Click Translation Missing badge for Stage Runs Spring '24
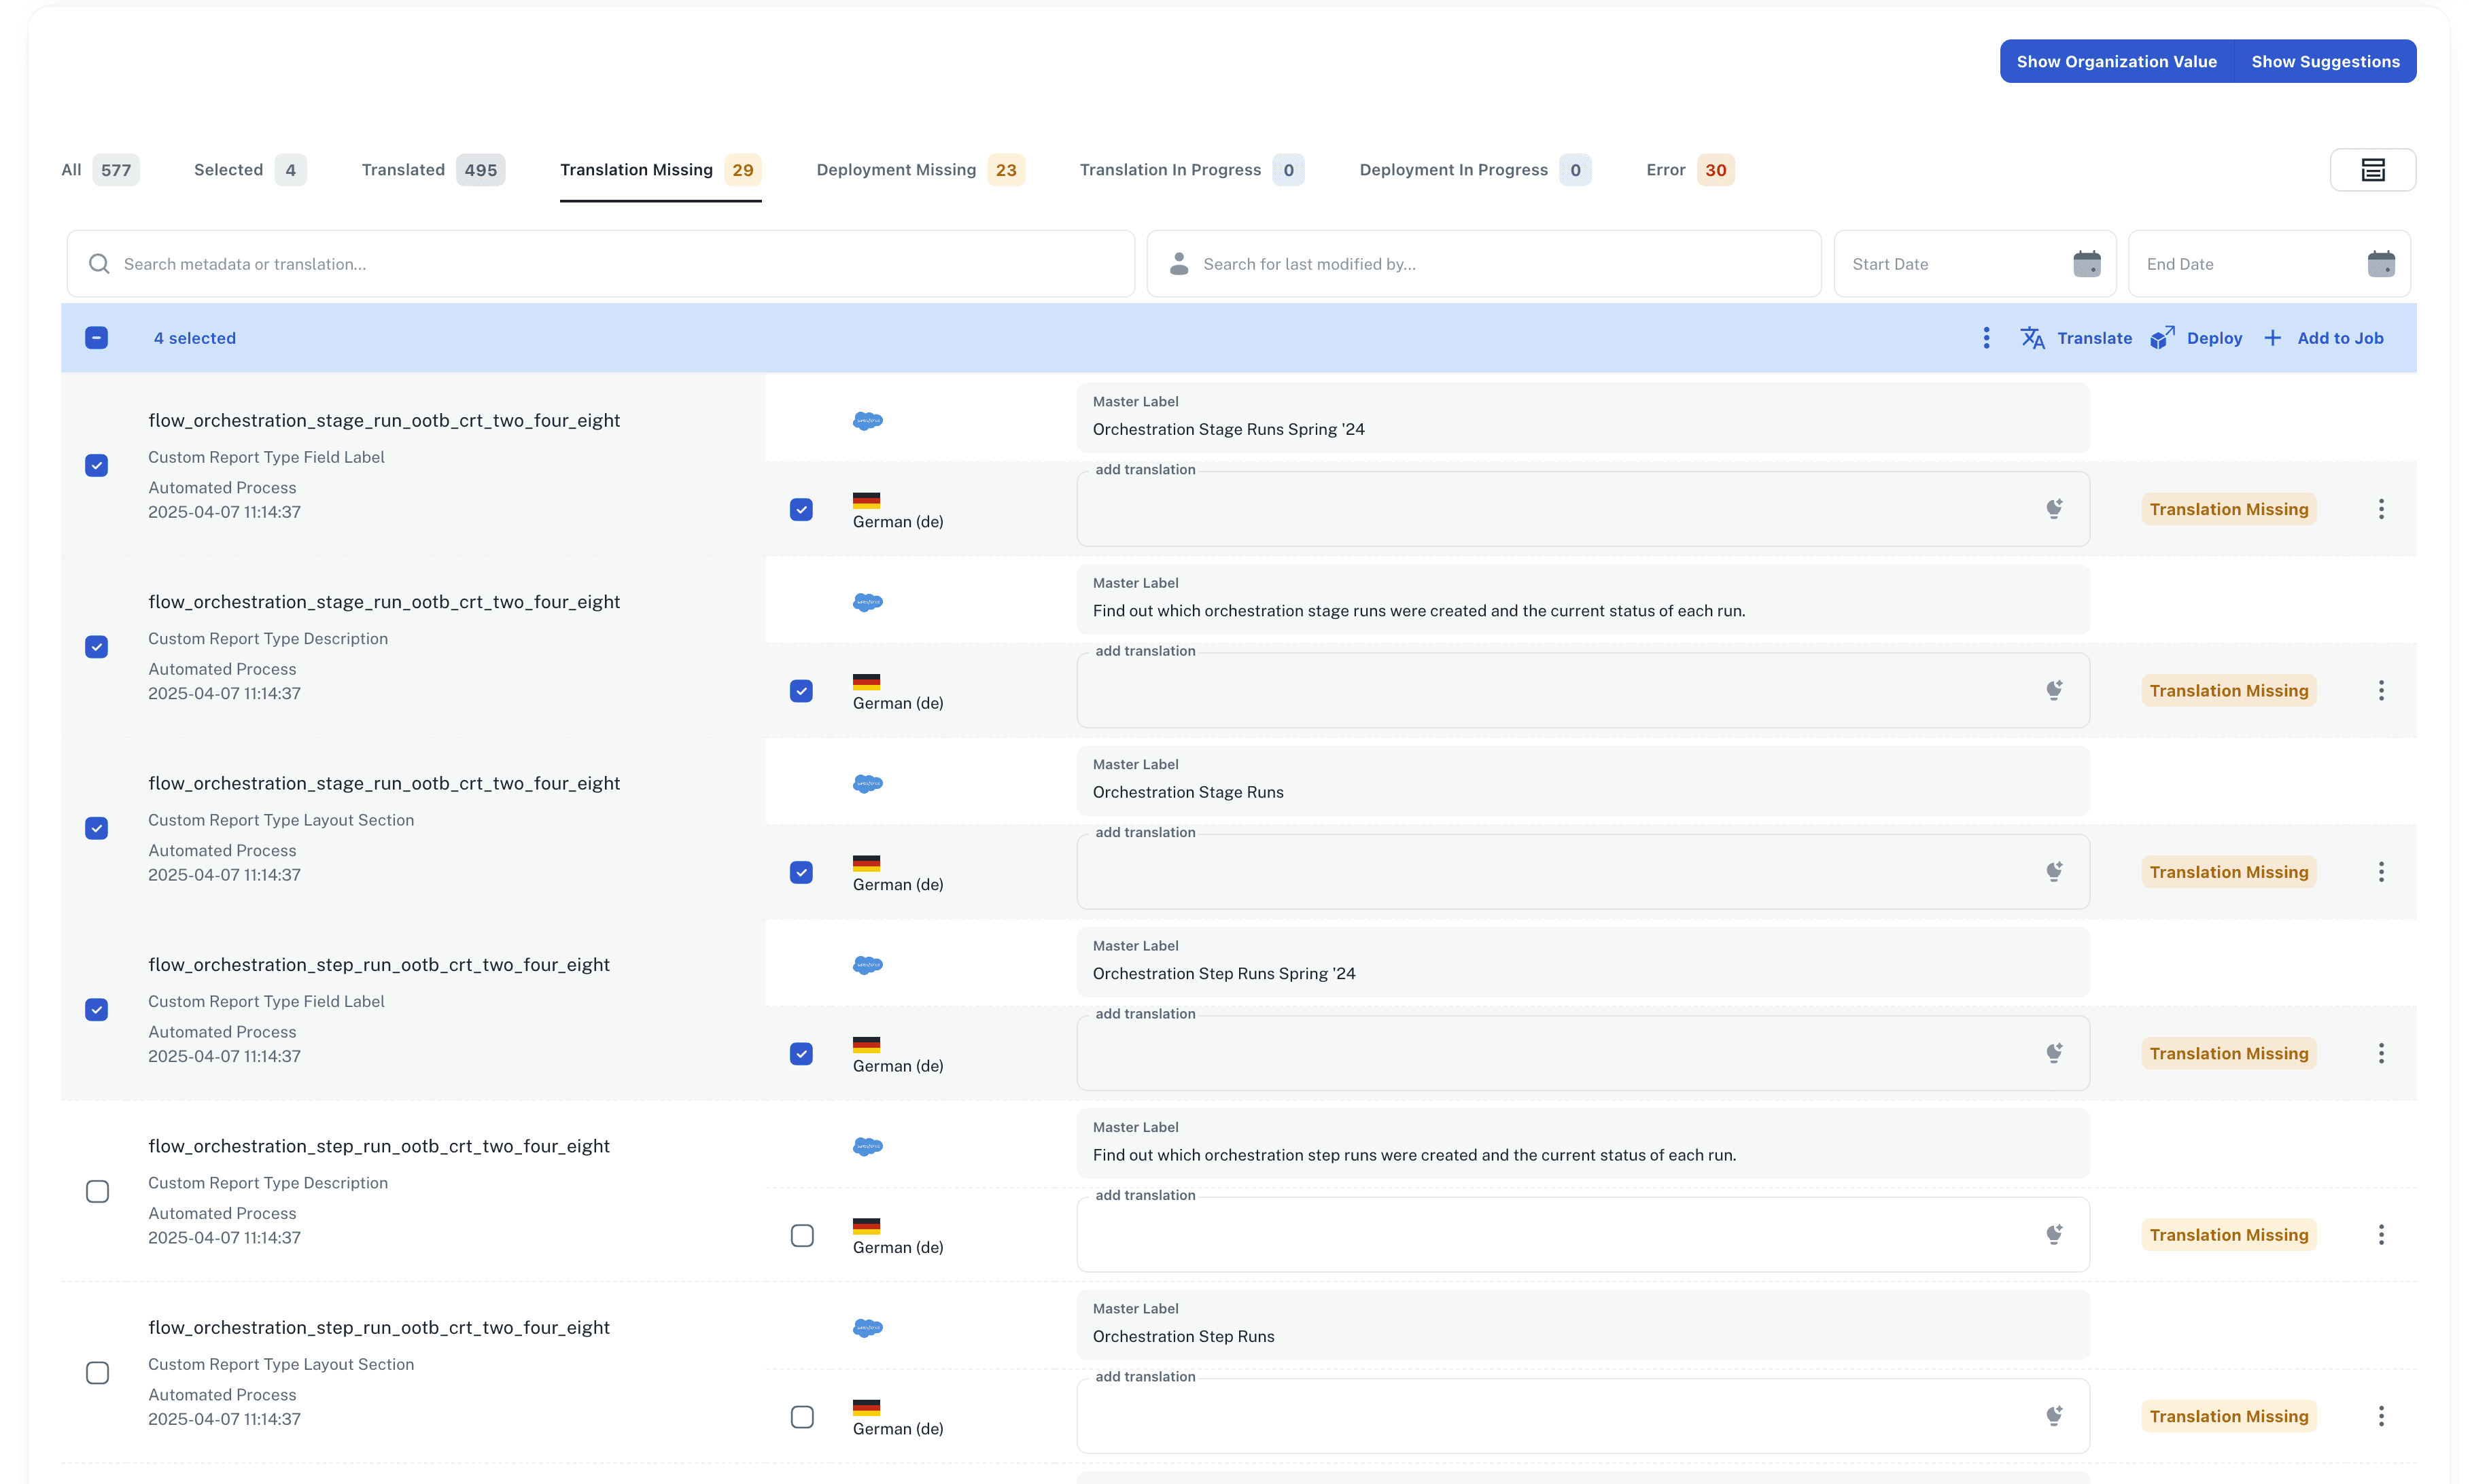 2228,509
